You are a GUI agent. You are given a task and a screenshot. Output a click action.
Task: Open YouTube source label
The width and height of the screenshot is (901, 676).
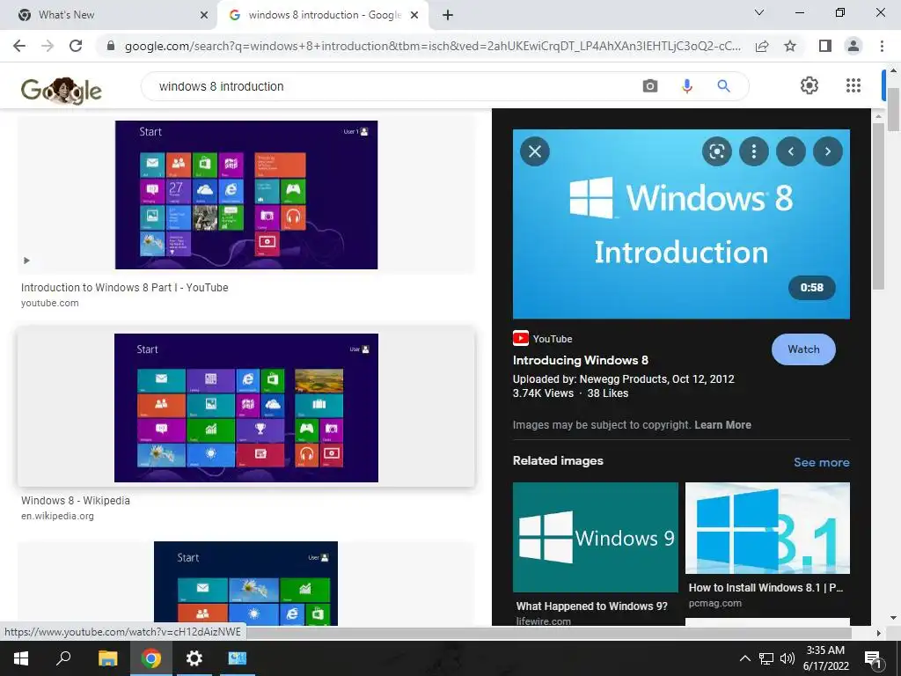click(x=542, y=339)
